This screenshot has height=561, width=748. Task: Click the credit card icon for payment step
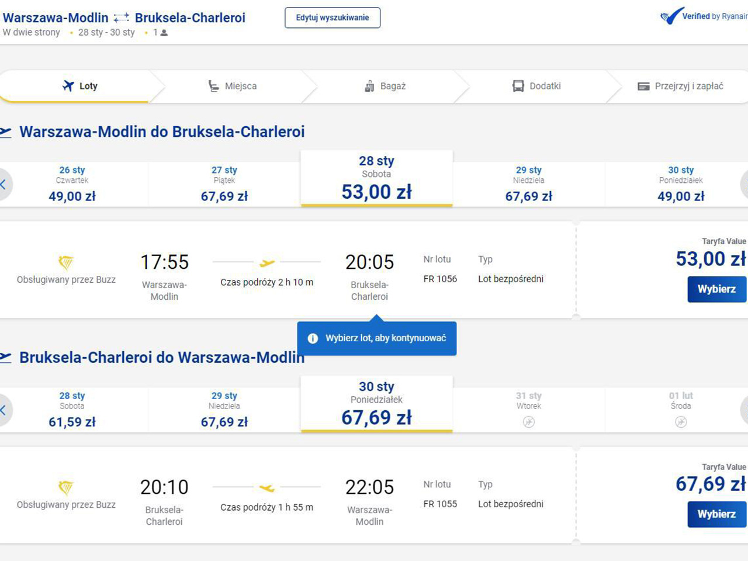pos(643,86)
